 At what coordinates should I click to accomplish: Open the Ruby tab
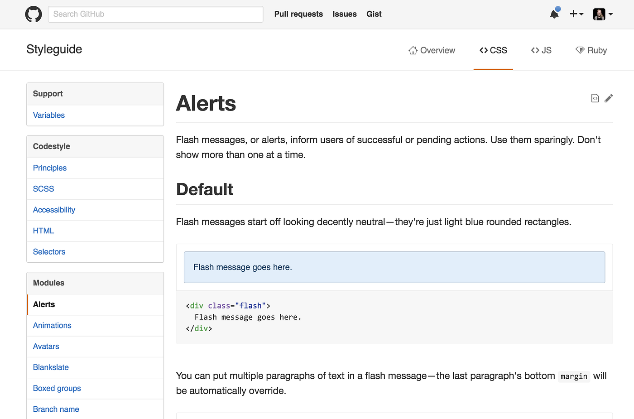pos(591,50)
